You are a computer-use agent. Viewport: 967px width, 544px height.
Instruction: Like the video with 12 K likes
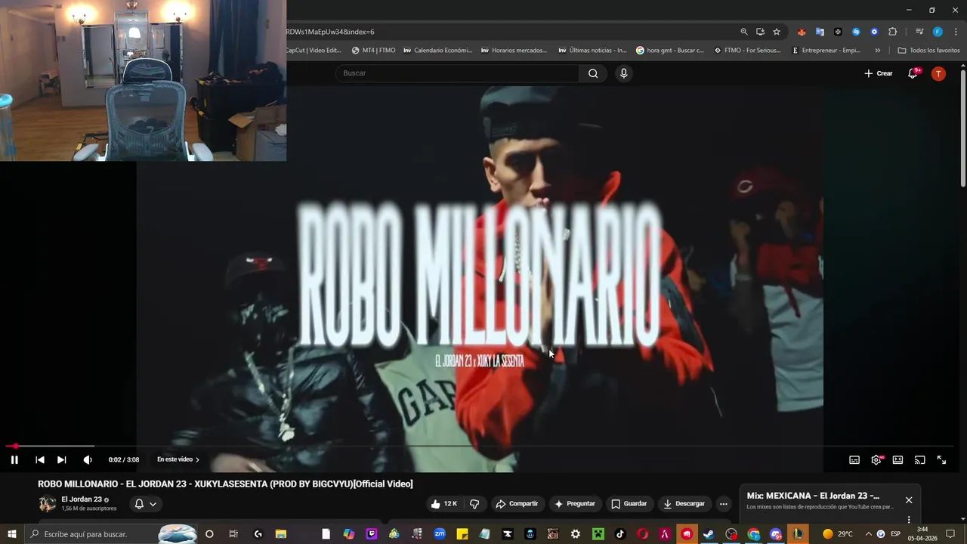click(444, 504)
